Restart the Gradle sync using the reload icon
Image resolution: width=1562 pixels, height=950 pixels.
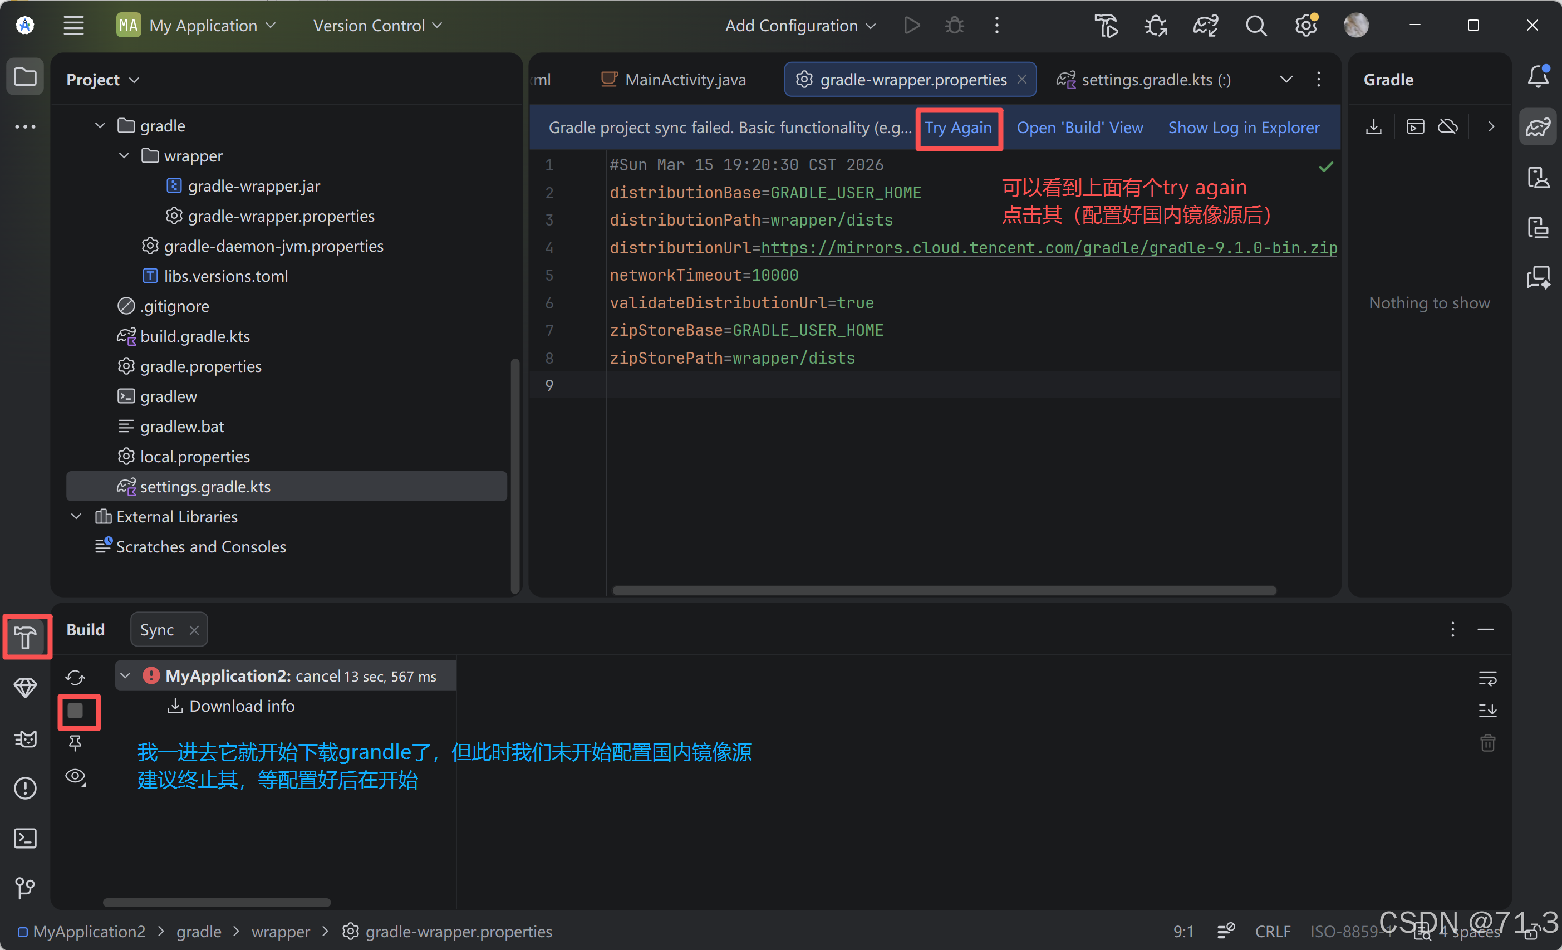pyautogui.click(x=76, y=677)
